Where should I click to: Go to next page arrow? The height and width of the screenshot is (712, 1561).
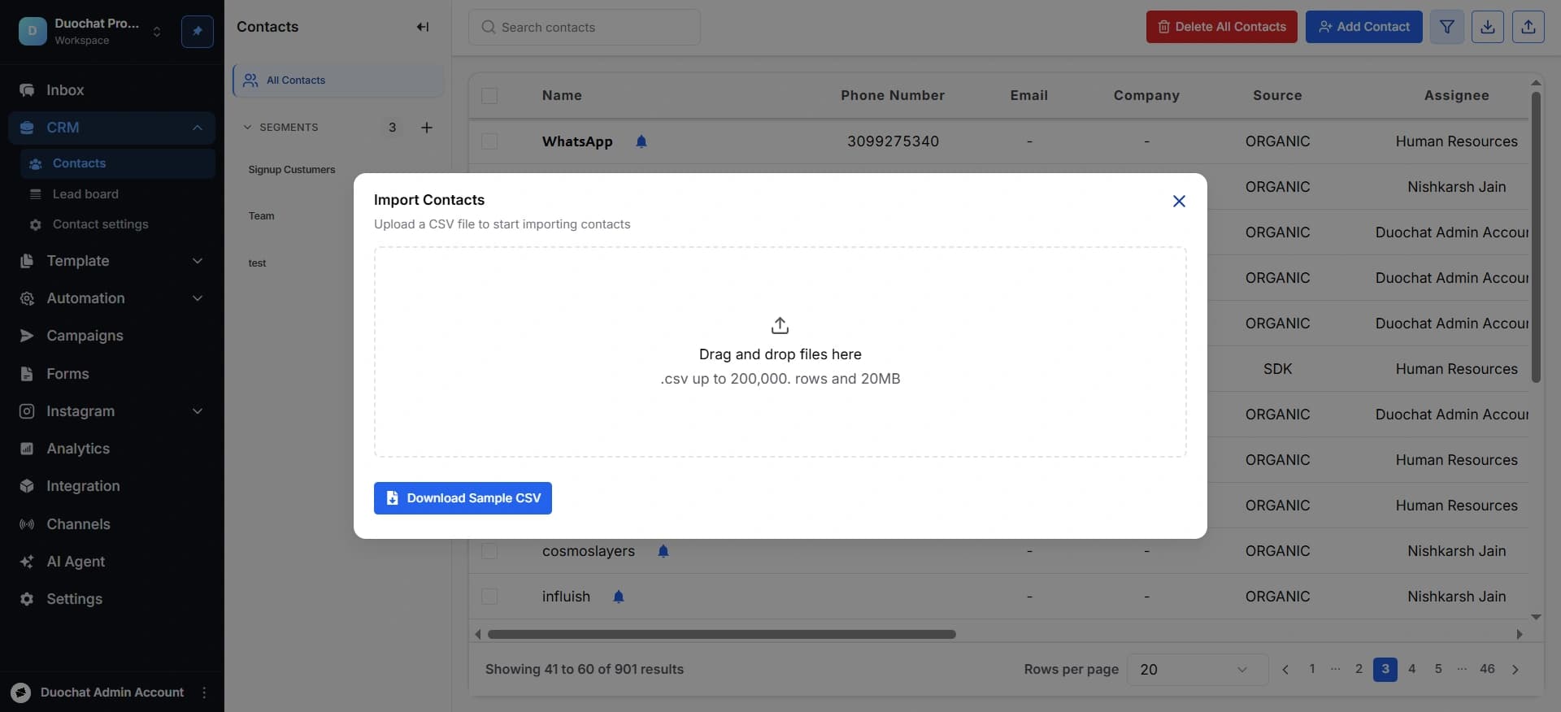[x=1515, y=670]
